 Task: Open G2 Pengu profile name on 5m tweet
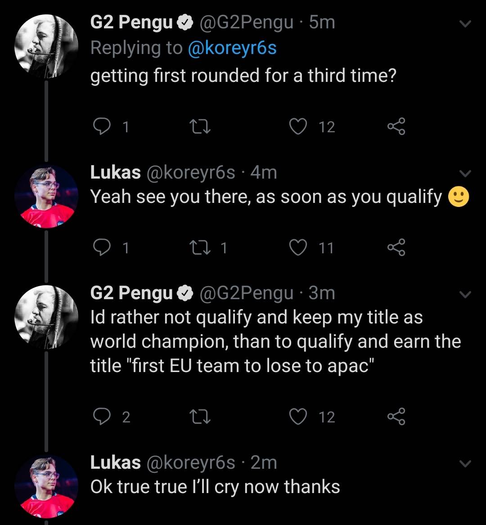pyautogui.click(x=131, y=22)
